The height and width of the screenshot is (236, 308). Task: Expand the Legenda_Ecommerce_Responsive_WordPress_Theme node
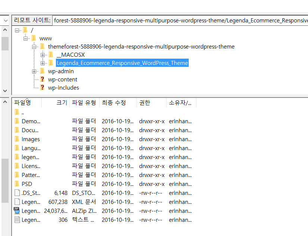(43, 63)
